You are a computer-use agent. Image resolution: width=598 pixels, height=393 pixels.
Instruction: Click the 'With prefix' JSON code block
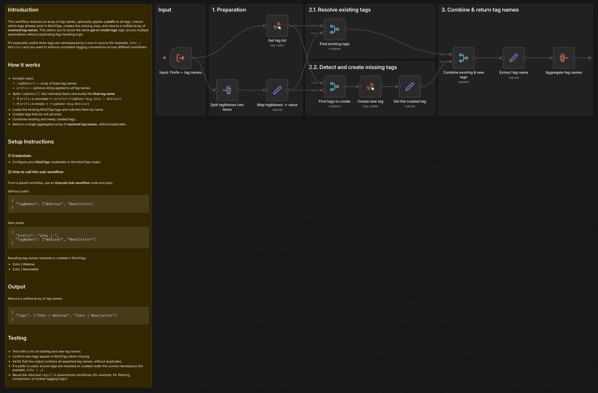point(78,238)
